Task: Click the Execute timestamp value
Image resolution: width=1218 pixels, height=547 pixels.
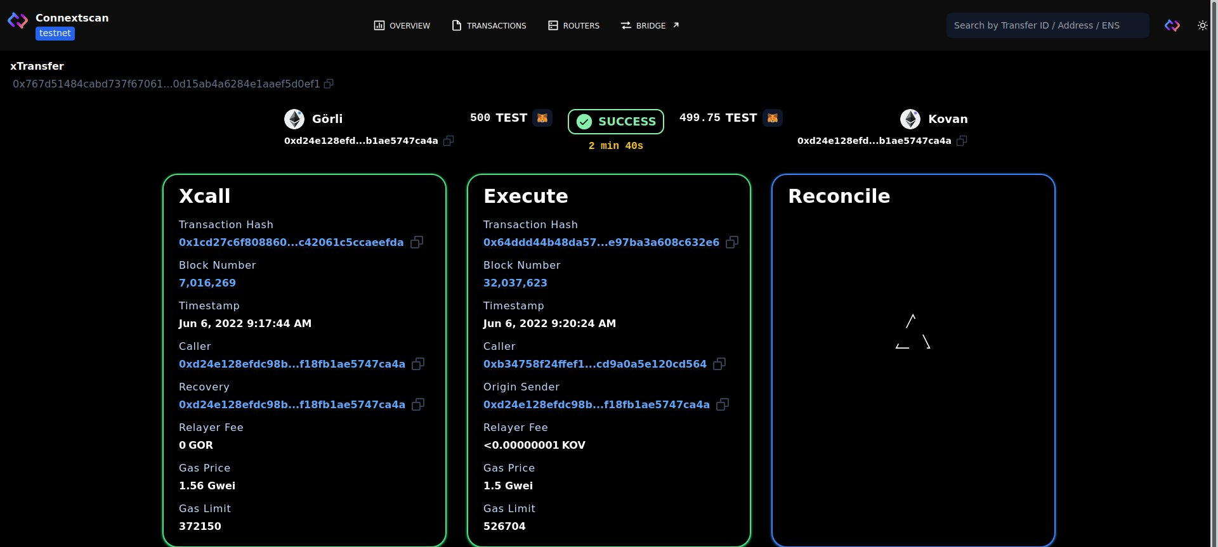Action: (x=549, y=323)
